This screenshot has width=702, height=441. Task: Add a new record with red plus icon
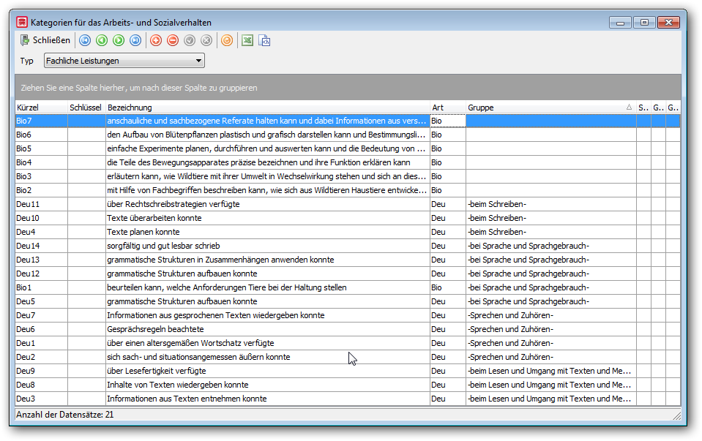156,41
